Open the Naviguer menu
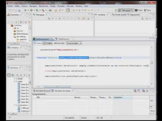 coord(33,6)
